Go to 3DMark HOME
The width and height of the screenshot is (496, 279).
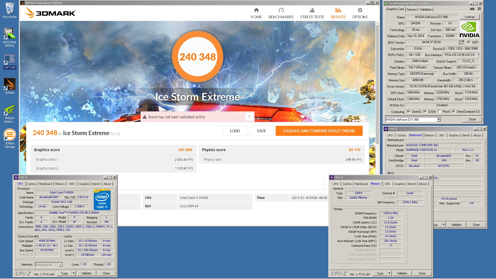click(256, 13)
